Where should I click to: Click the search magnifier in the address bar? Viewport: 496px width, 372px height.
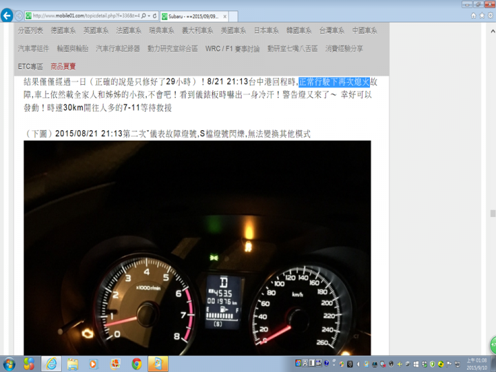point(143,15)
